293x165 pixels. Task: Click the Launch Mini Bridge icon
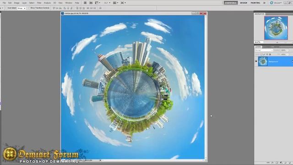coord(91,3)
